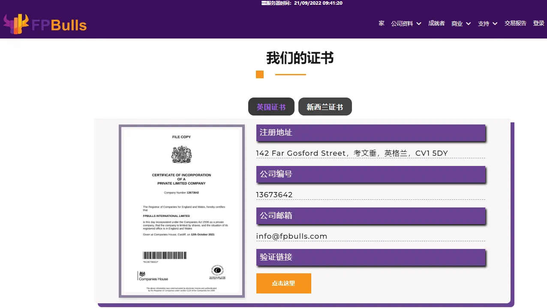Click the 公司资料 menu label
The image size is (547, 308).
coord(402,24)
